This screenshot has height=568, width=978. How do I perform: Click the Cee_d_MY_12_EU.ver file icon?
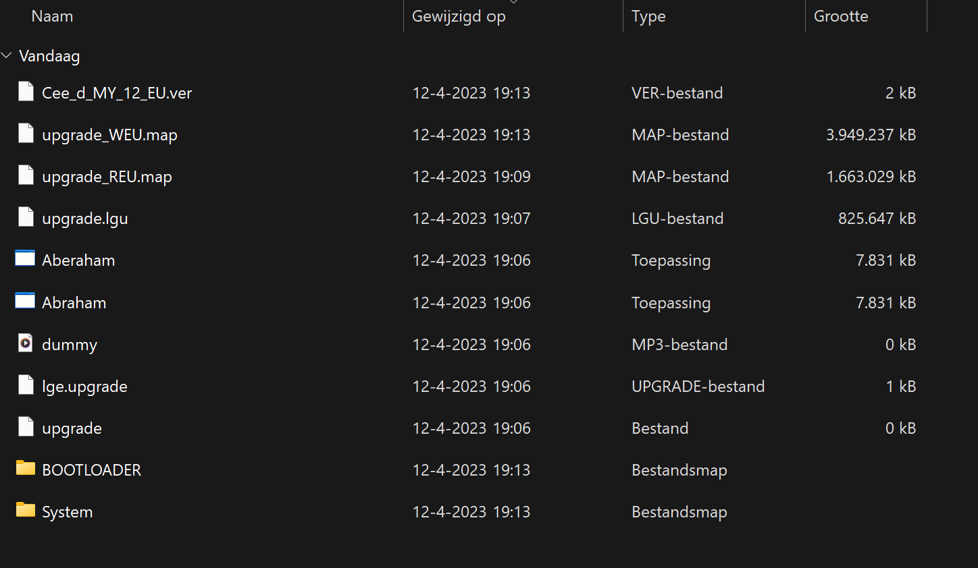tap(26, 92)
